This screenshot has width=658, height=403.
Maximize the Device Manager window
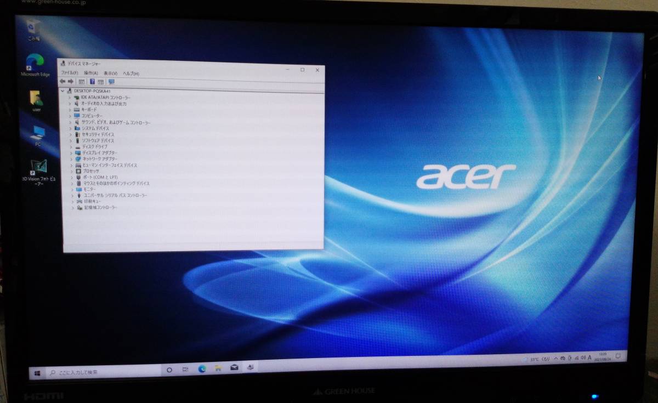click(302, 70)
